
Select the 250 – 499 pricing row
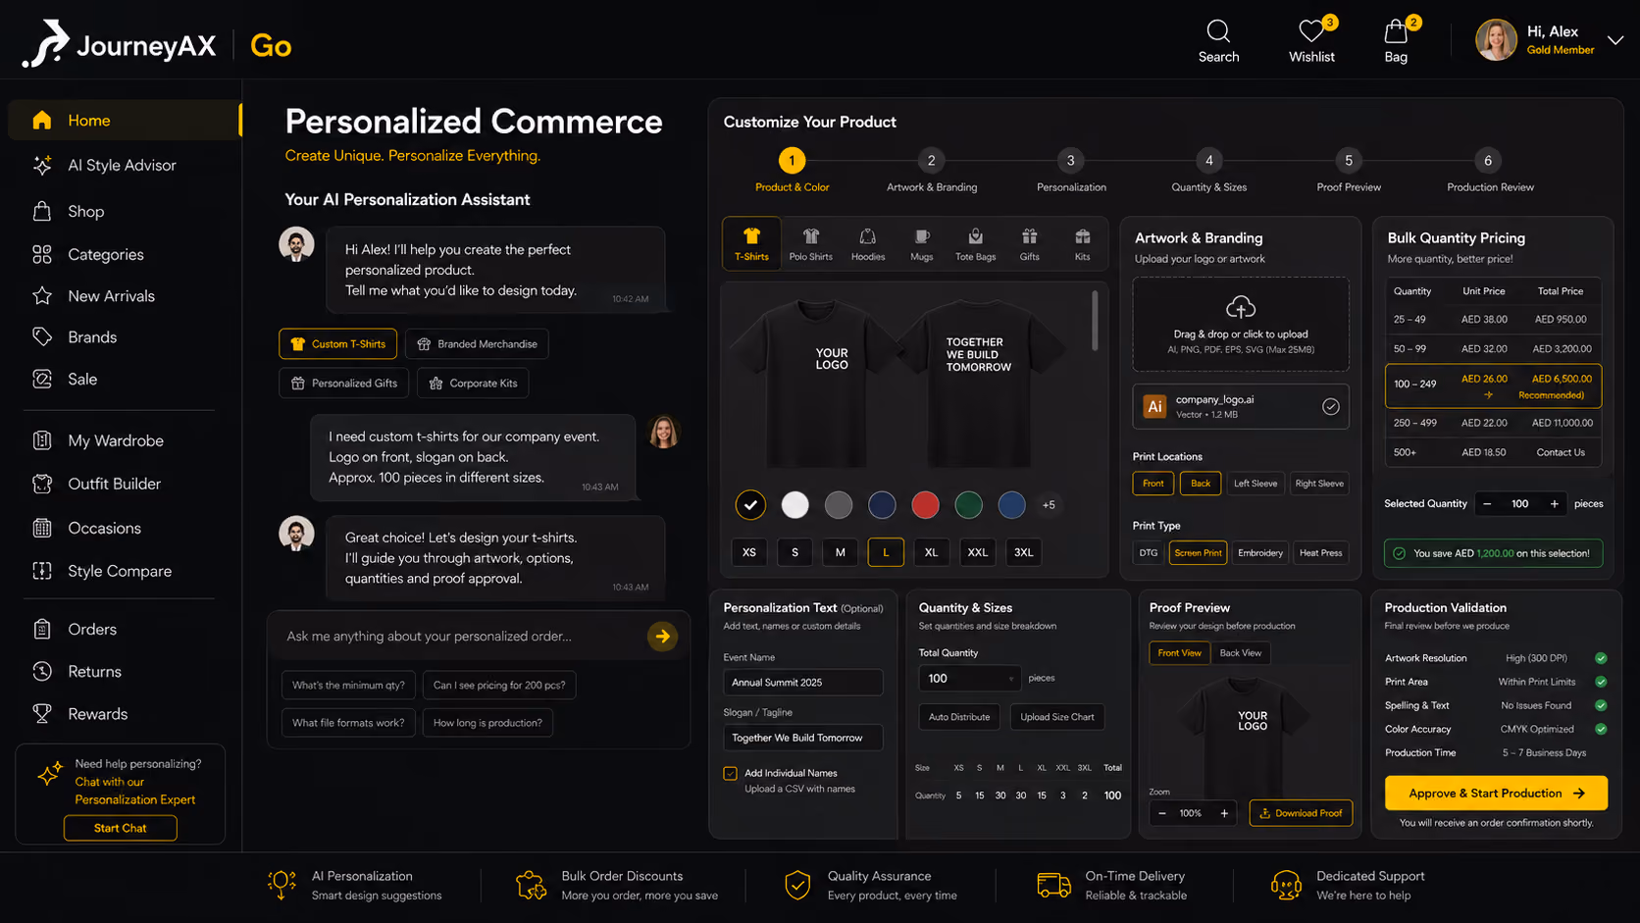[1493, 424]
